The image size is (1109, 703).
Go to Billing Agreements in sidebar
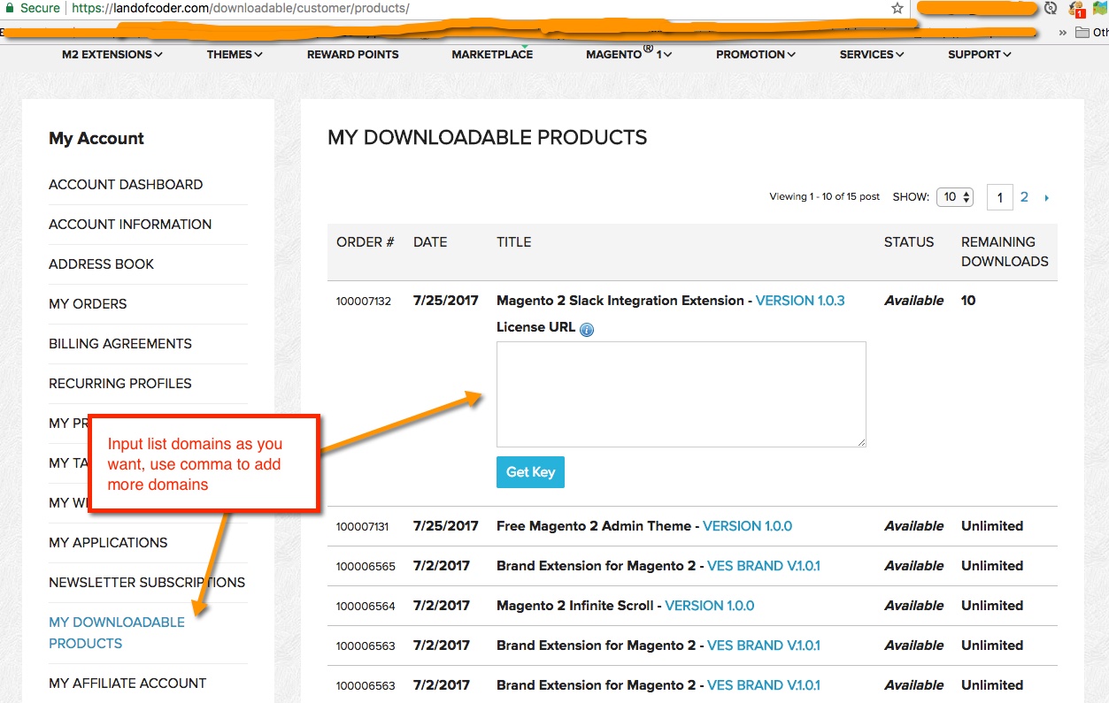(120, 344)
